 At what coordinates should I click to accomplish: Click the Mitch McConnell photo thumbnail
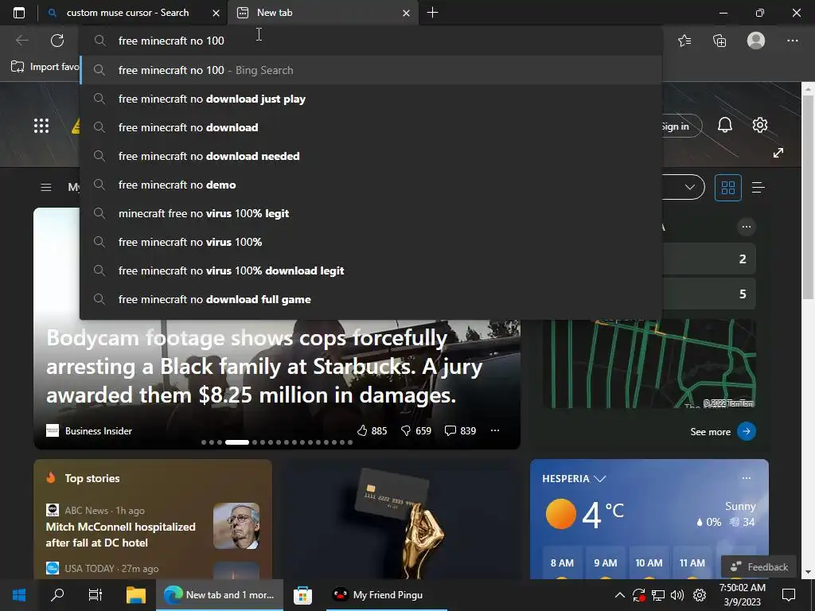coord(236,526)
